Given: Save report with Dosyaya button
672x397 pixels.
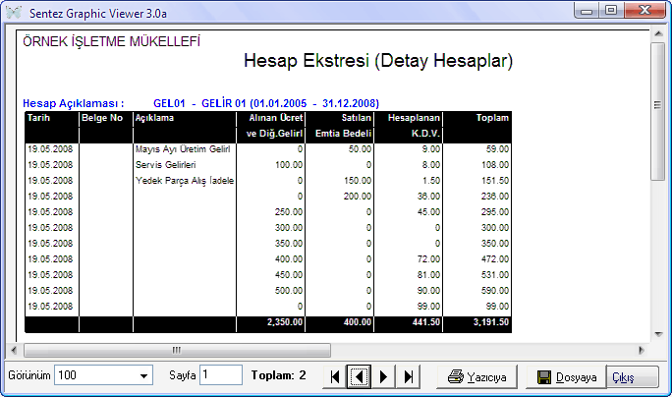Looking at the screenshot, I should click(x=567, y=376).
